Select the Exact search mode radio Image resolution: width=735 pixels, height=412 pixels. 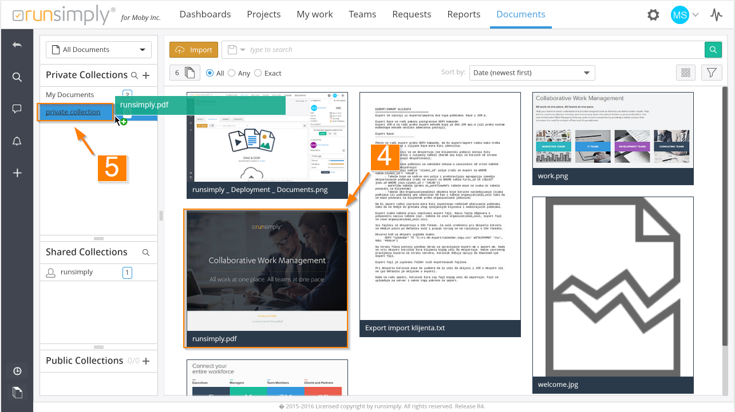tap(258, 73)
